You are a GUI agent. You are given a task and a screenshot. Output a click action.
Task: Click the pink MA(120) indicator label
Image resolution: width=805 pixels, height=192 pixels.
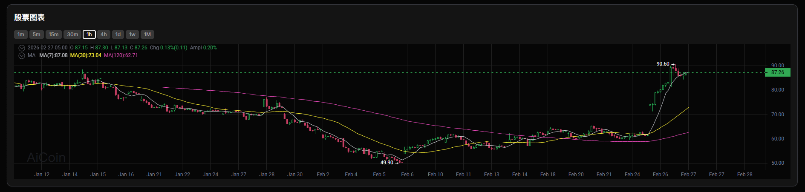tap(121, 55)
